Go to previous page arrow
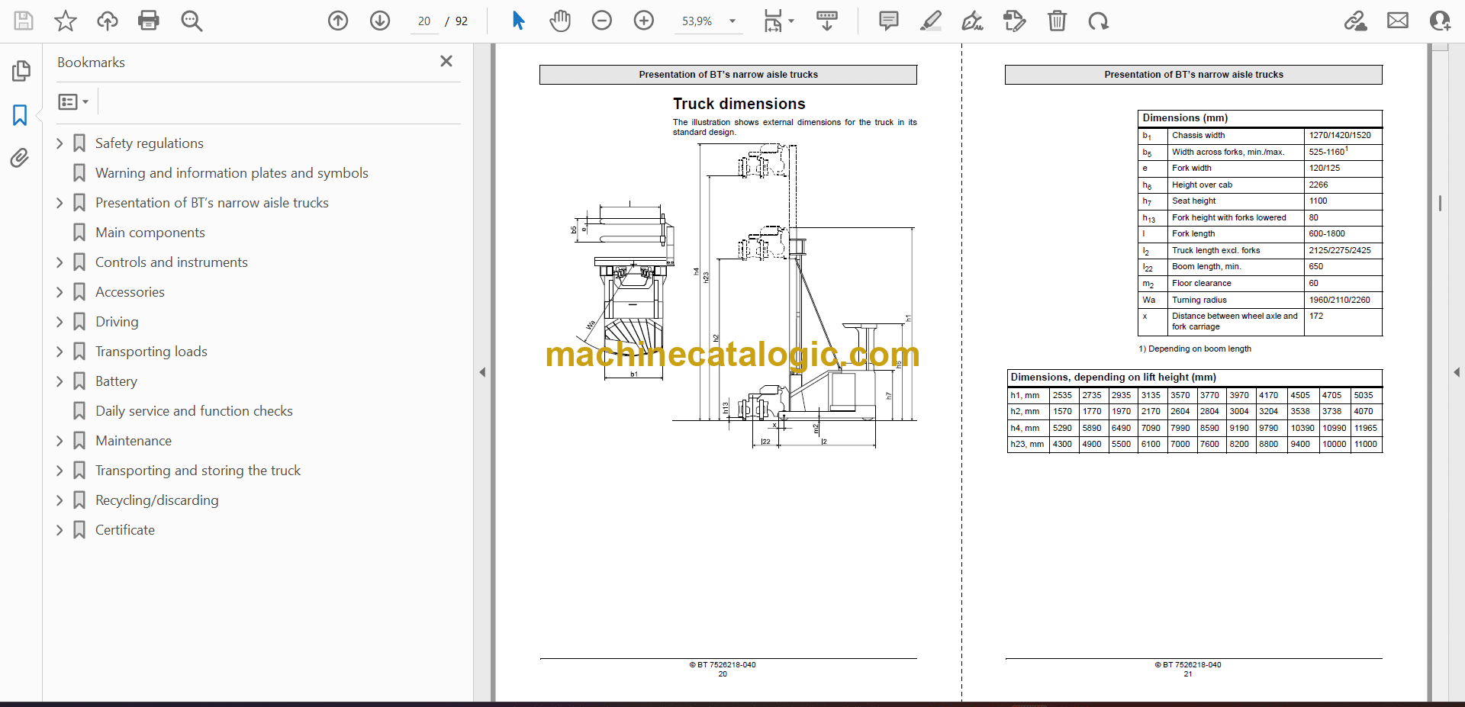The image size is (1465, 707). tap(338, 21)
